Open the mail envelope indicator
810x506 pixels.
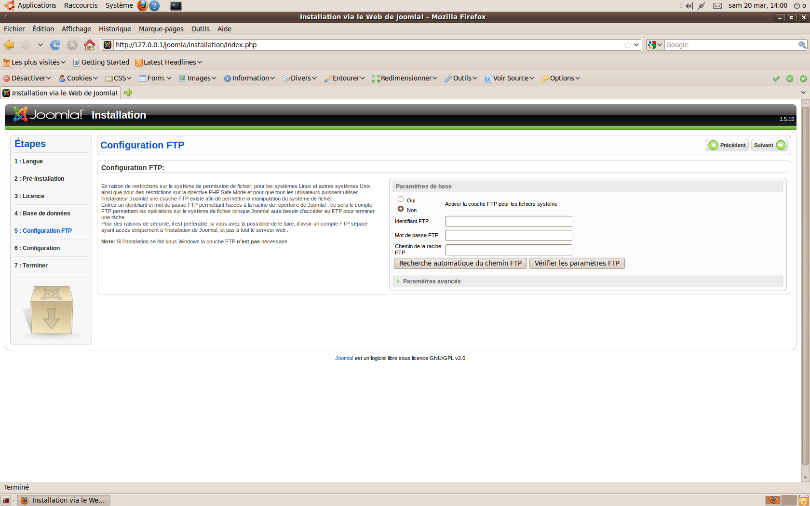pyautogui.click(x=717, y=6)
